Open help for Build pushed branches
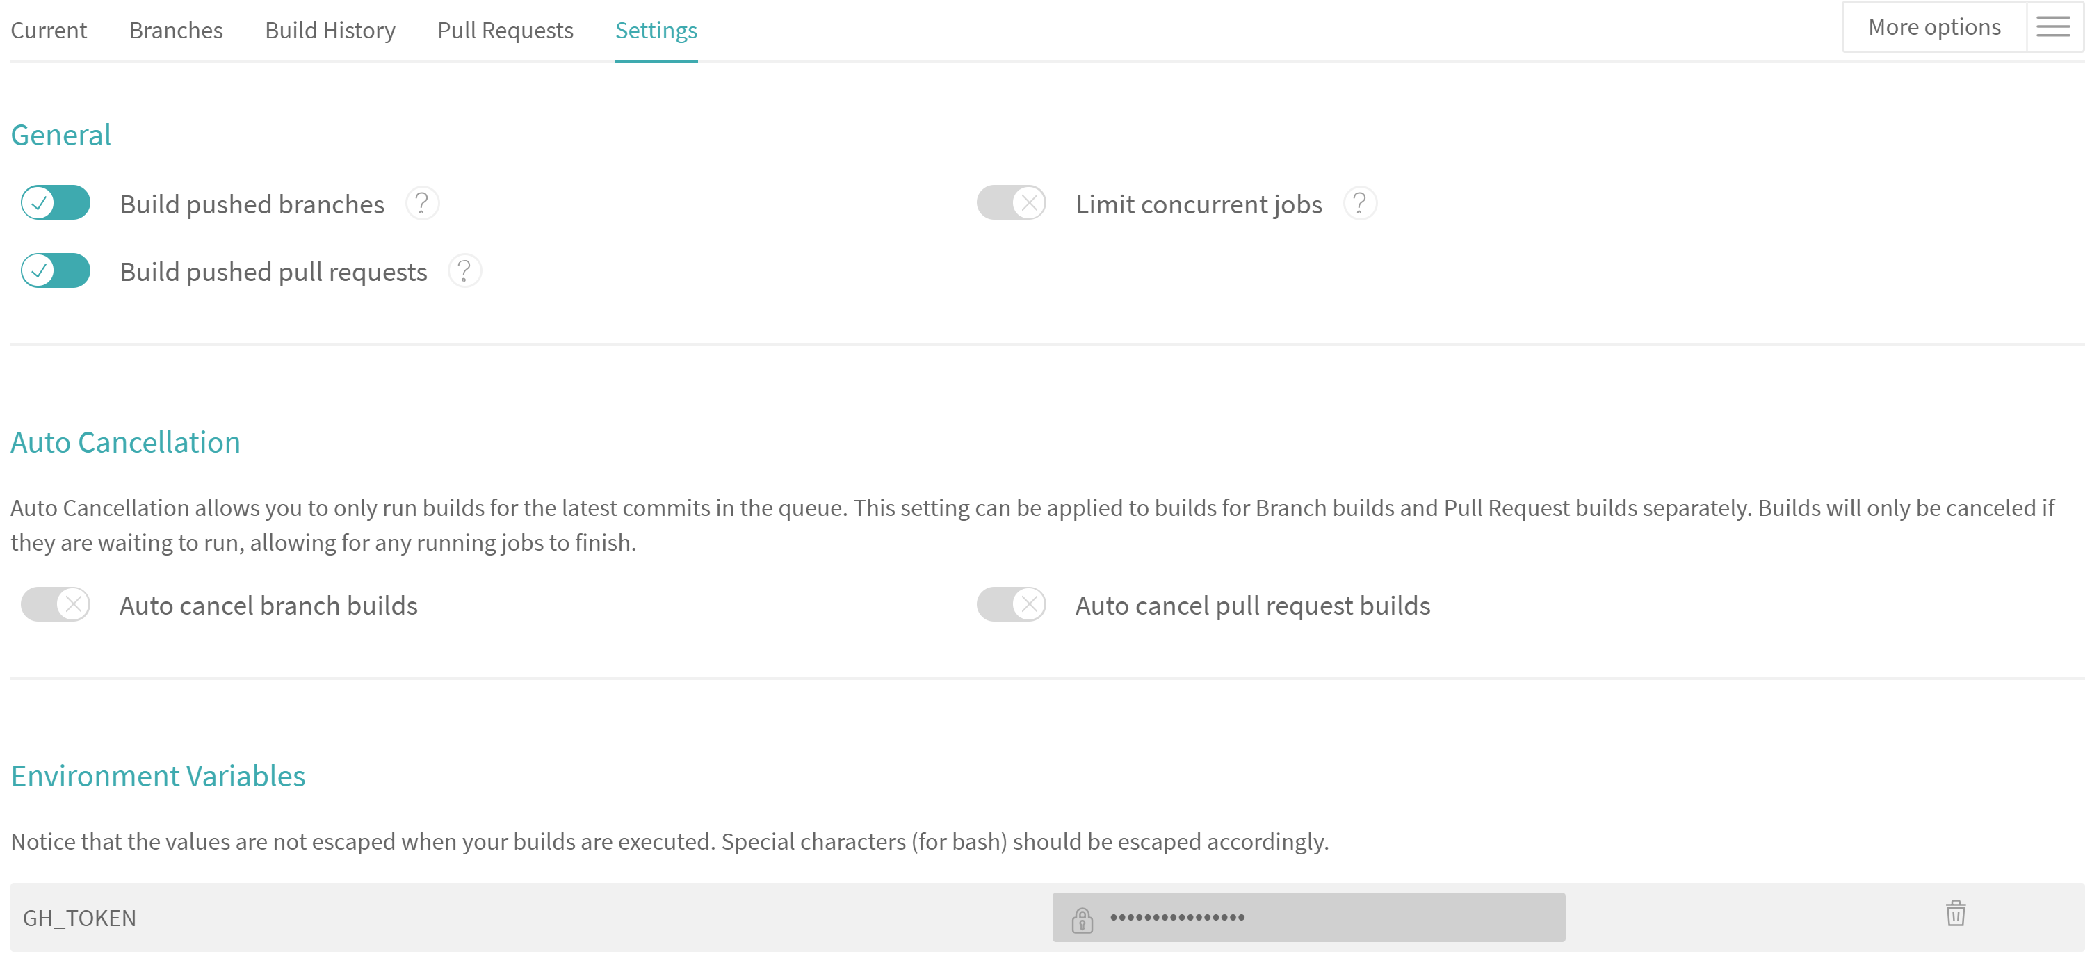The width and height of the screenshot is (2092, 972). 421,203
